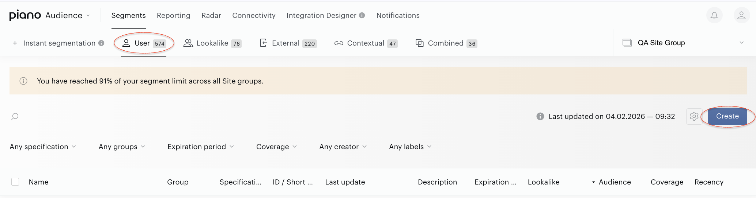Click the ID / Short ... column header
756x198 pixels.
(x=293, y=182)
